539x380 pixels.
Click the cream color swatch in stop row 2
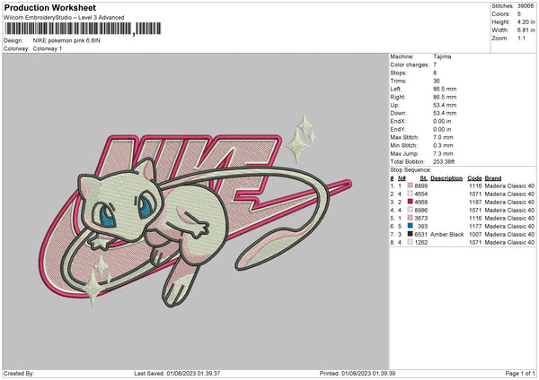coord(411,194)
